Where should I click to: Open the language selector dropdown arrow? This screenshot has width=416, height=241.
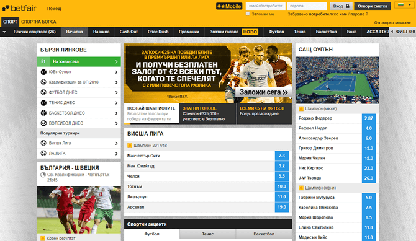410,5
